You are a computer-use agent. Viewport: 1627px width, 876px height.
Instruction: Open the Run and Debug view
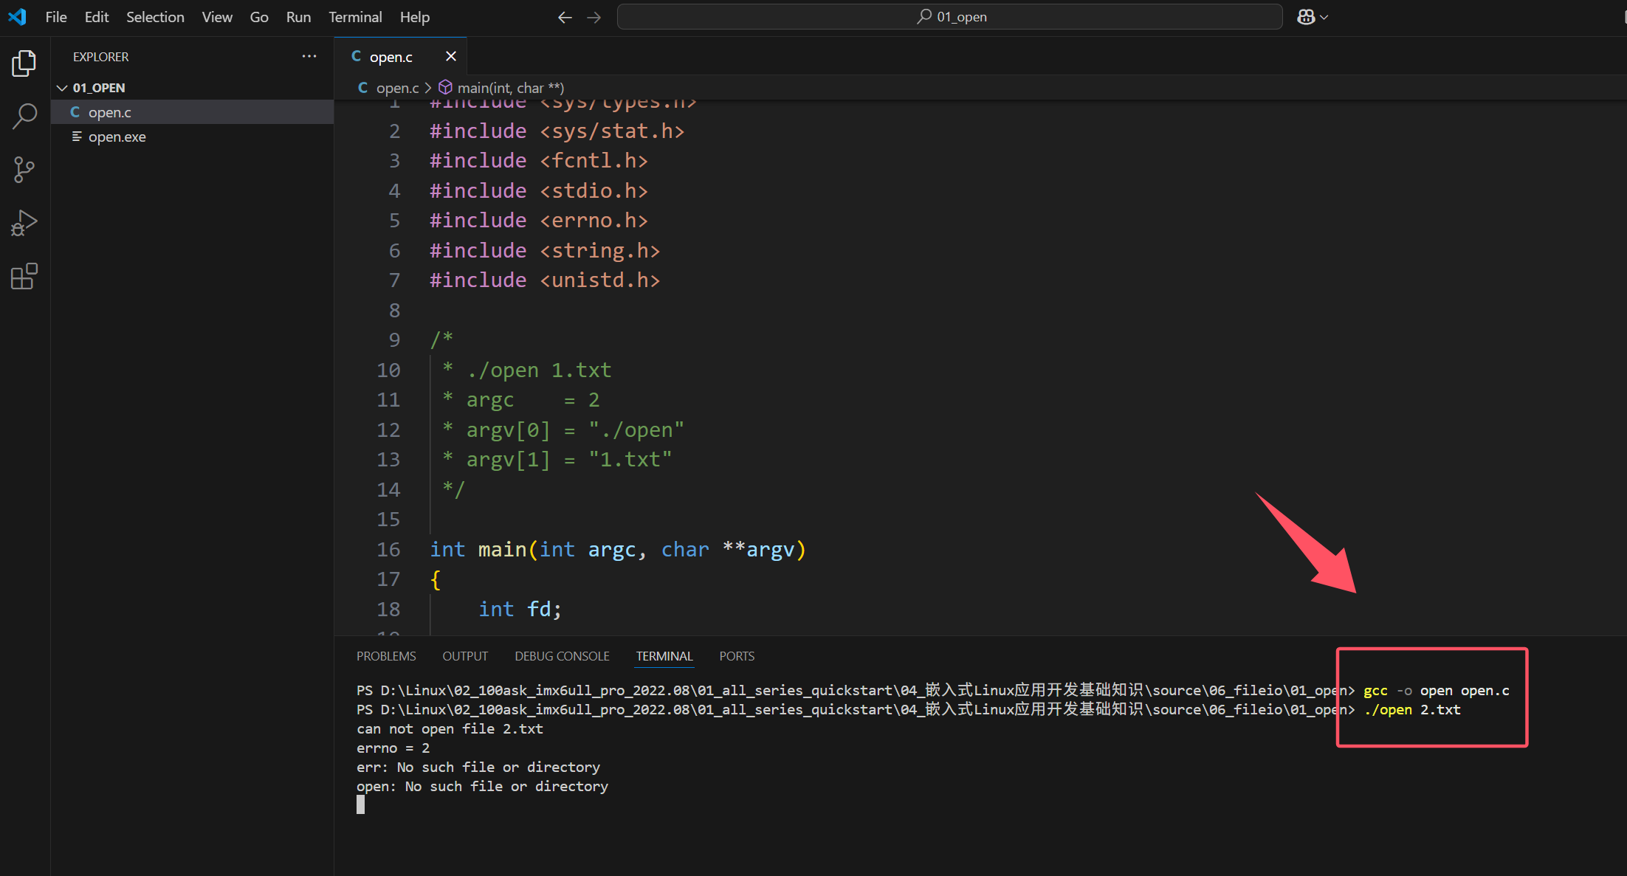click(x=24, y=223)
